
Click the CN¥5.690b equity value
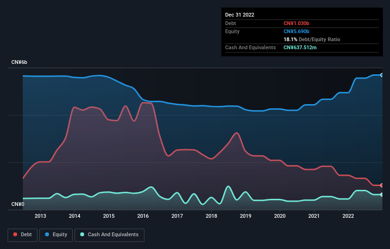point(296,31)
